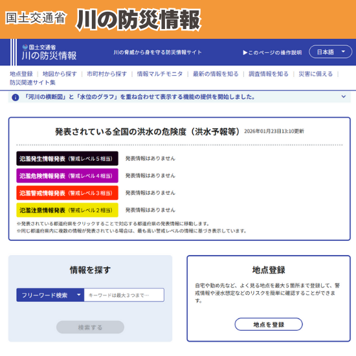
Task: Open the フリーワード検索 search type dropdown
Action: tap(50, 295)
